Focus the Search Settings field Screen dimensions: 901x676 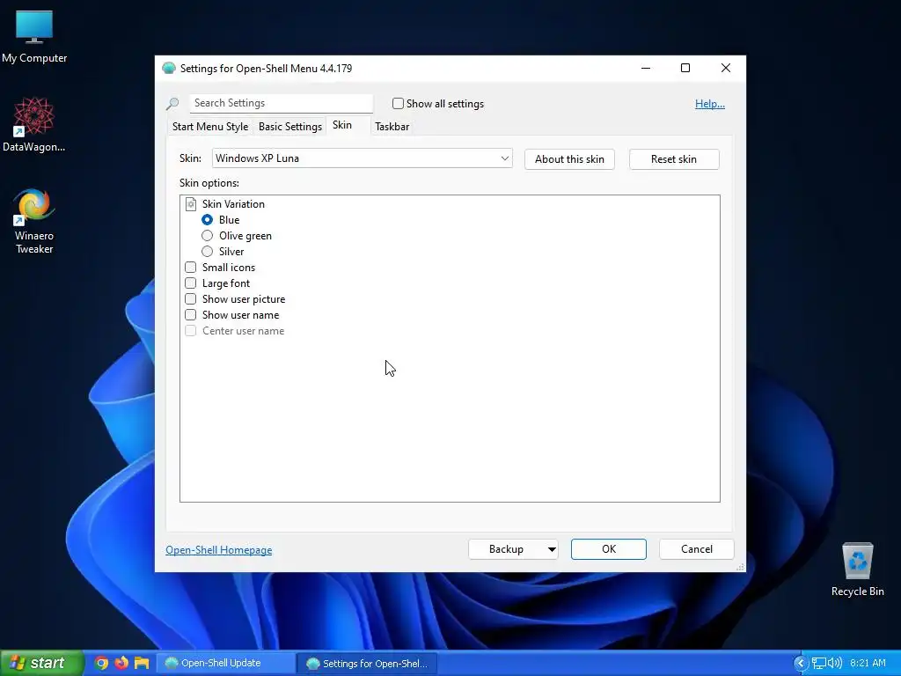[x=281, y=104]
